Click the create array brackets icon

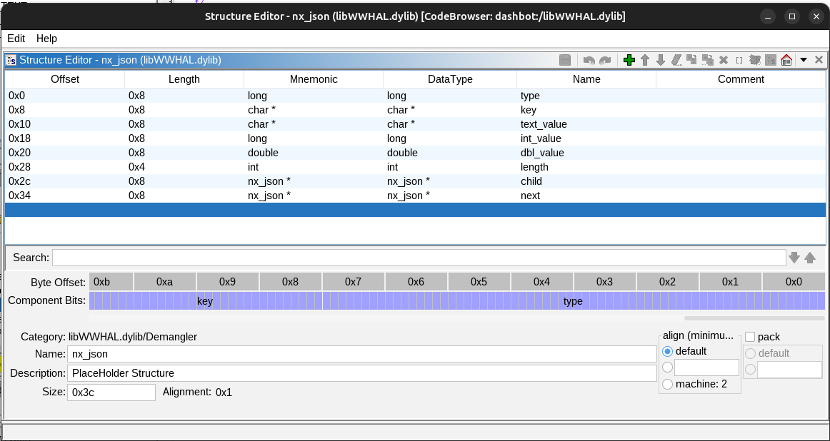(x=739, y=61)
